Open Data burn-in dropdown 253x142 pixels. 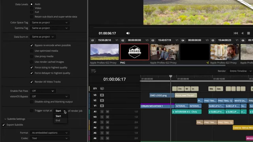pyautogui.click(x=43, y=37)
